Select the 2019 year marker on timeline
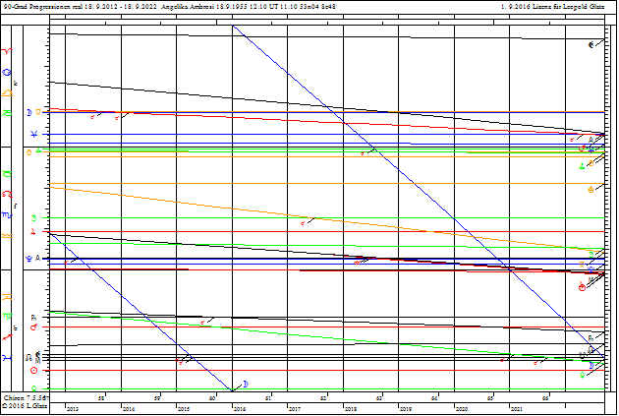Image resolution: width=619 pixels, height=416 pixels. 405,406
